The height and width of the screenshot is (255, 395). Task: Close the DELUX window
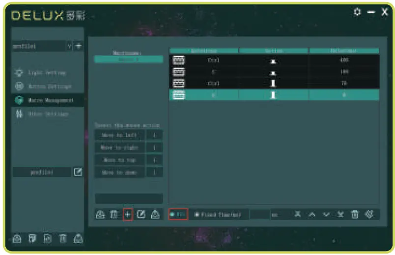[385, 12]
